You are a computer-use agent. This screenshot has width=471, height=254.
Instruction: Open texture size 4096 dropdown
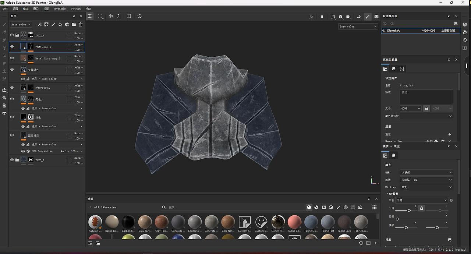point(410,109)
